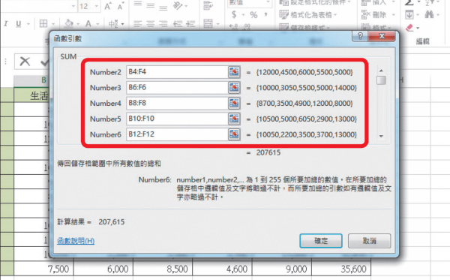
Task: Click Number5 field containing B10:F10
Action: pos(177,119)
